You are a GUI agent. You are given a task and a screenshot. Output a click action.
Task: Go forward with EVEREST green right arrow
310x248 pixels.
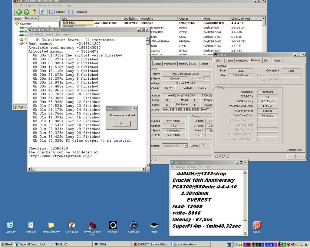[27, 12]
